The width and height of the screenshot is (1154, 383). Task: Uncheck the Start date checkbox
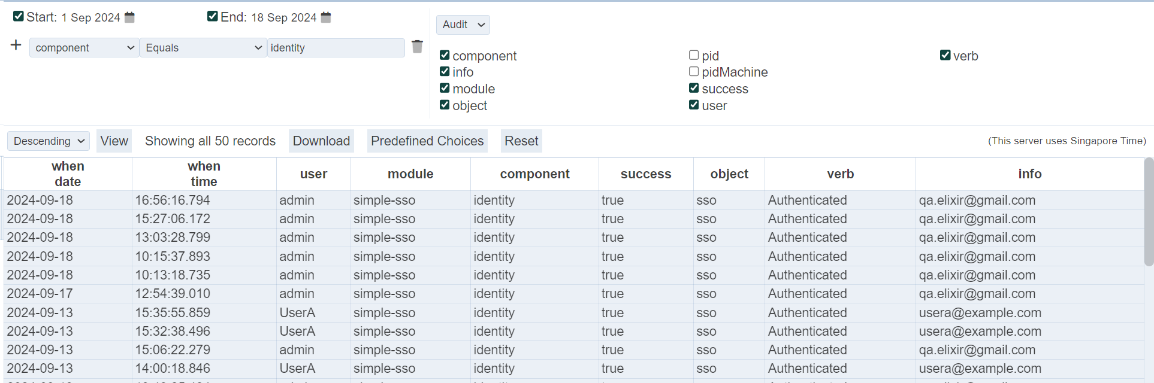[x=19, y=17]
